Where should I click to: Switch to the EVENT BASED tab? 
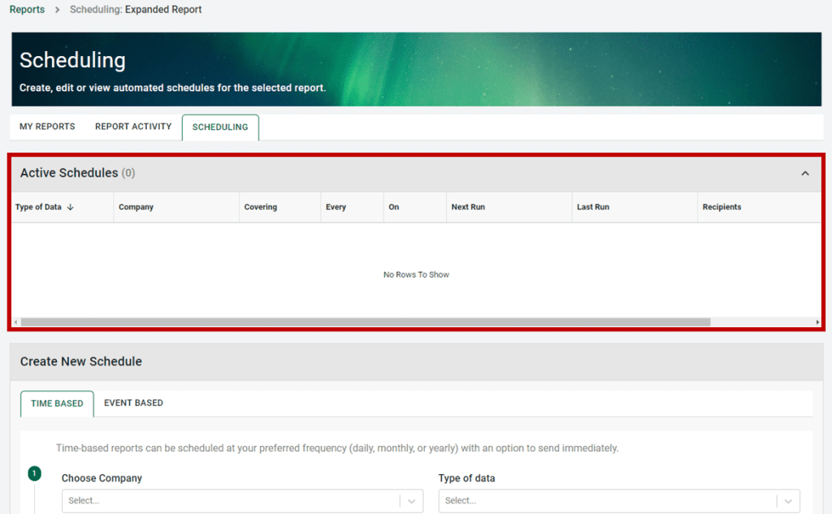click(133, 403)
